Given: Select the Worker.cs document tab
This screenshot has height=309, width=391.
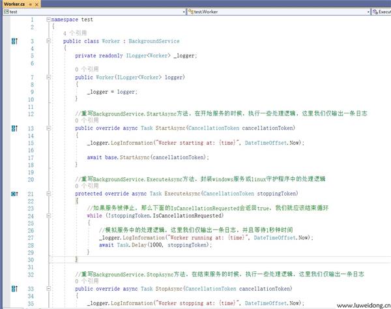Looking at the screenshot, I should (x=14, y=3).
